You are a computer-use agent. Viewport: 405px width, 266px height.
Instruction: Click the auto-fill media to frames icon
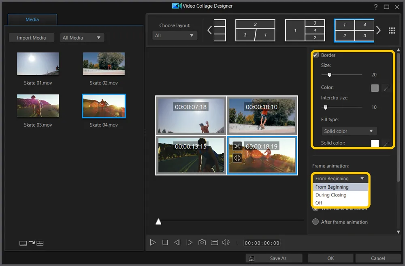tap(32, 243)
